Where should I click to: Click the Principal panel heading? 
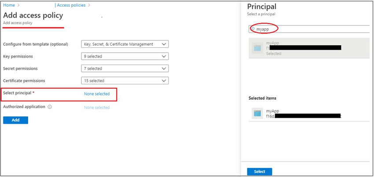(x=262, y=7)
